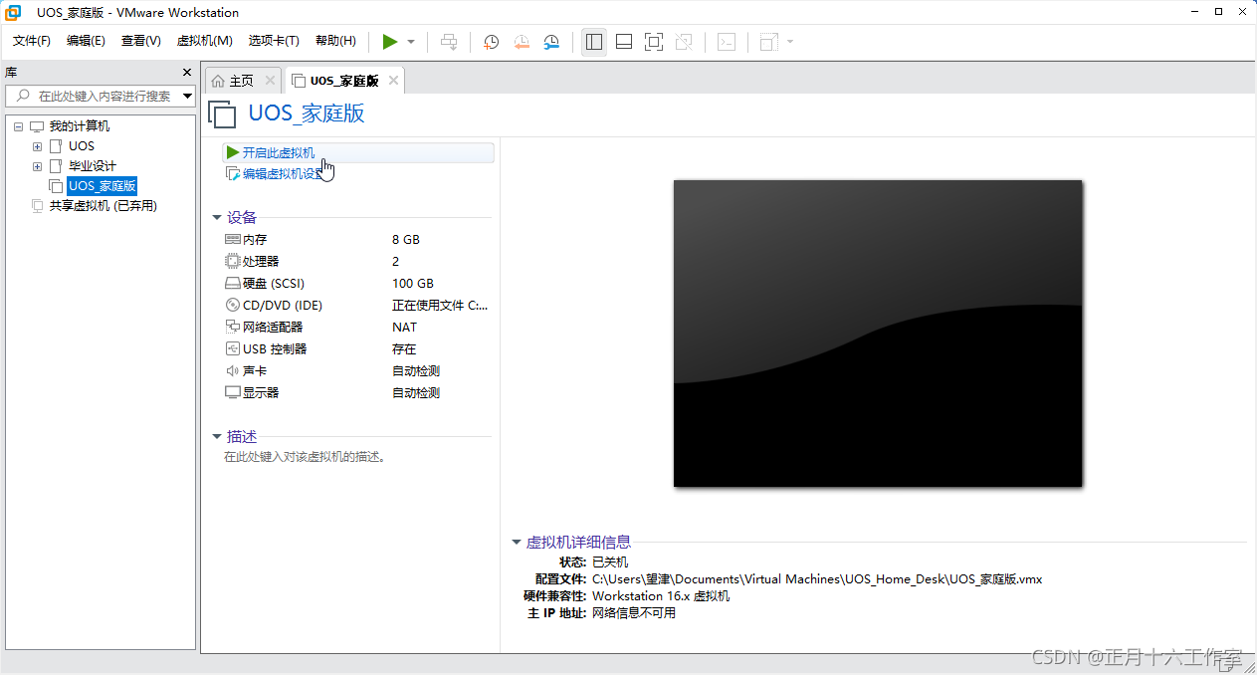Revert to snapshot toolbar icon

(x=522, y=42)
